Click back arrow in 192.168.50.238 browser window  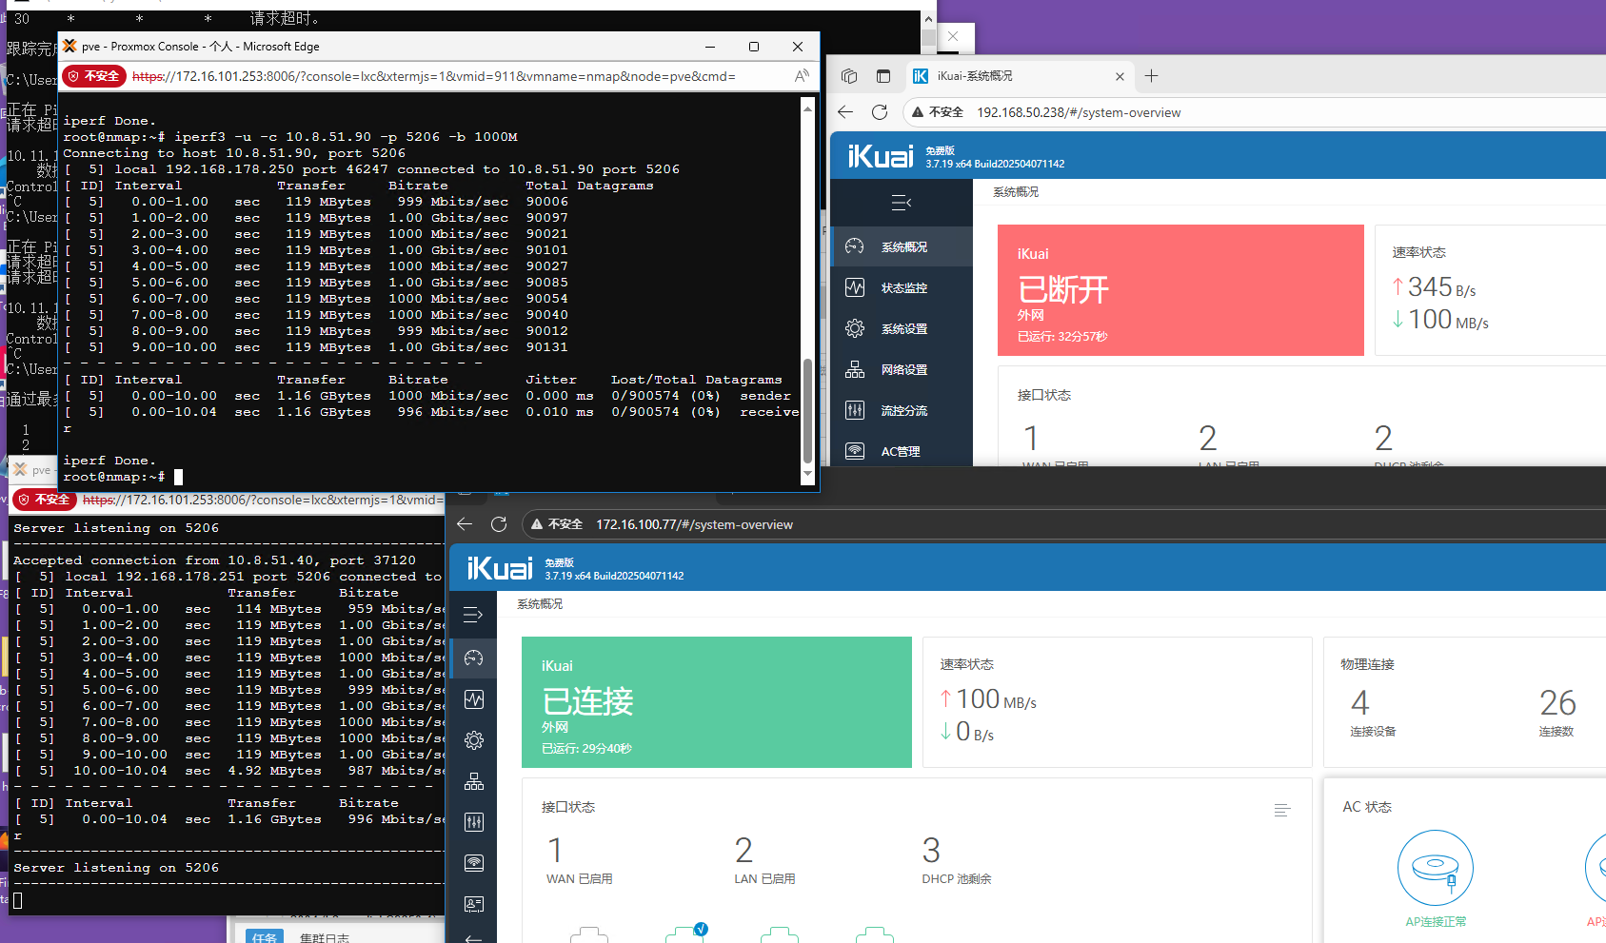(845, 112)
